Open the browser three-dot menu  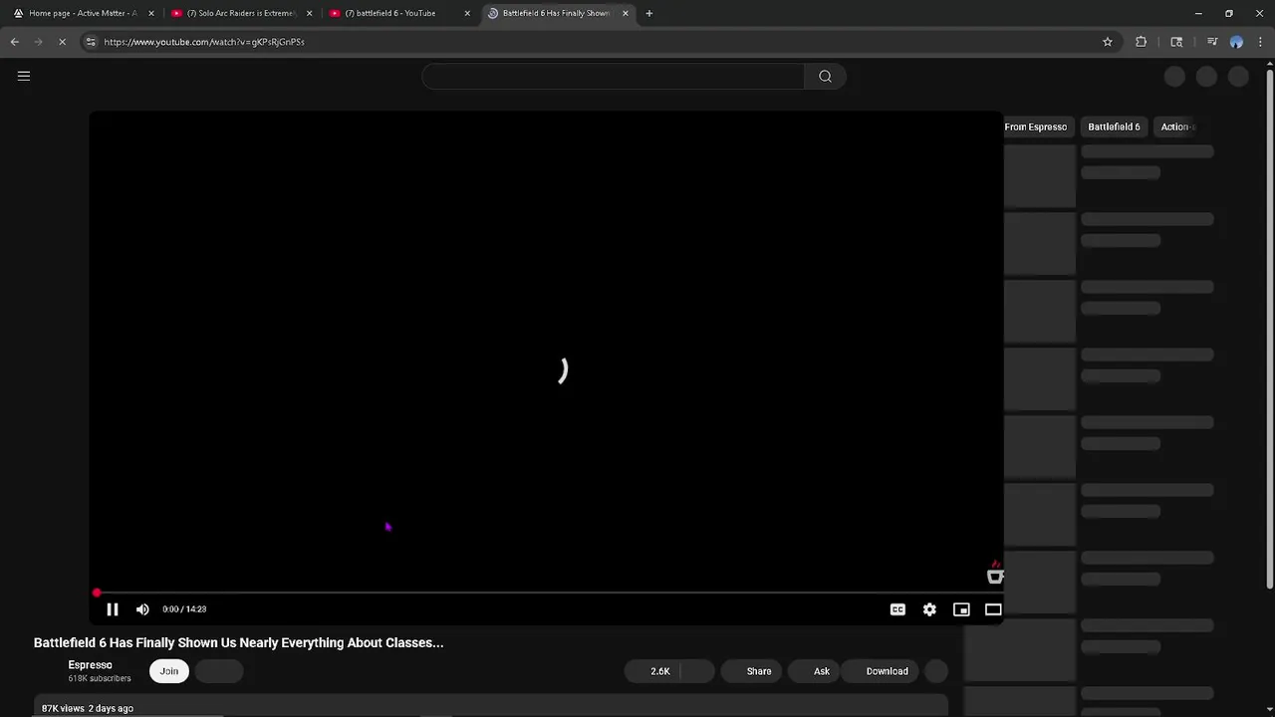click(x=1260, y=42)
